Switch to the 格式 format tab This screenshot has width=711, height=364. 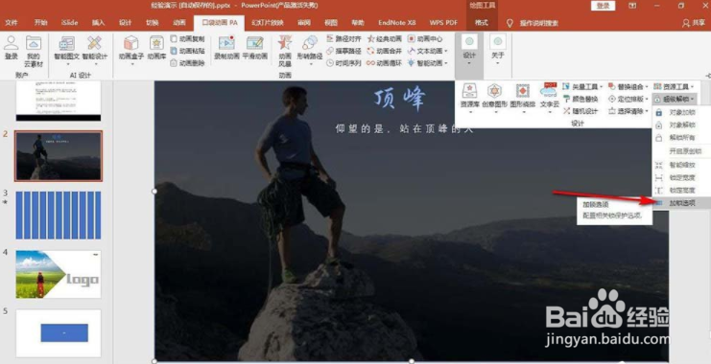click(482, 23)
